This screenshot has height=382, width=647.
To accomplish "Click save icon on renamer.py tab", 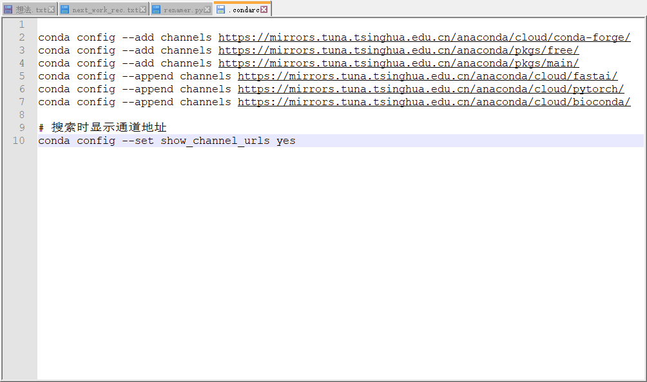I will coord(156,10).
